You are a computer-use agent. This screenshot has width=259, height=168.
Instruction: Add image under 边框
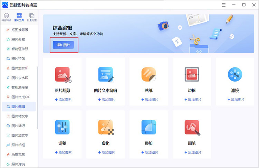pyautogui.click(x=193, y=100)
